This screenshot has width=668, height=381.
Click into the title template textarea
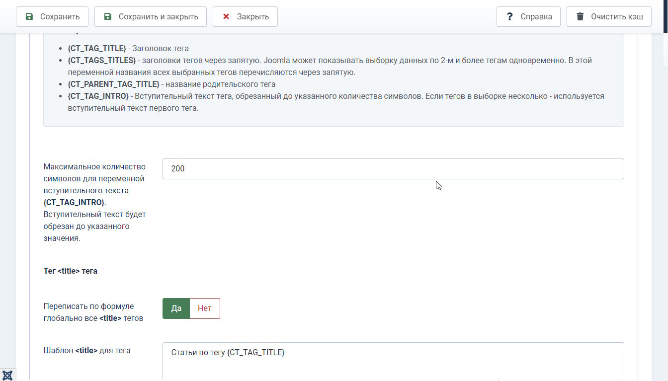(x=393, y=362)
